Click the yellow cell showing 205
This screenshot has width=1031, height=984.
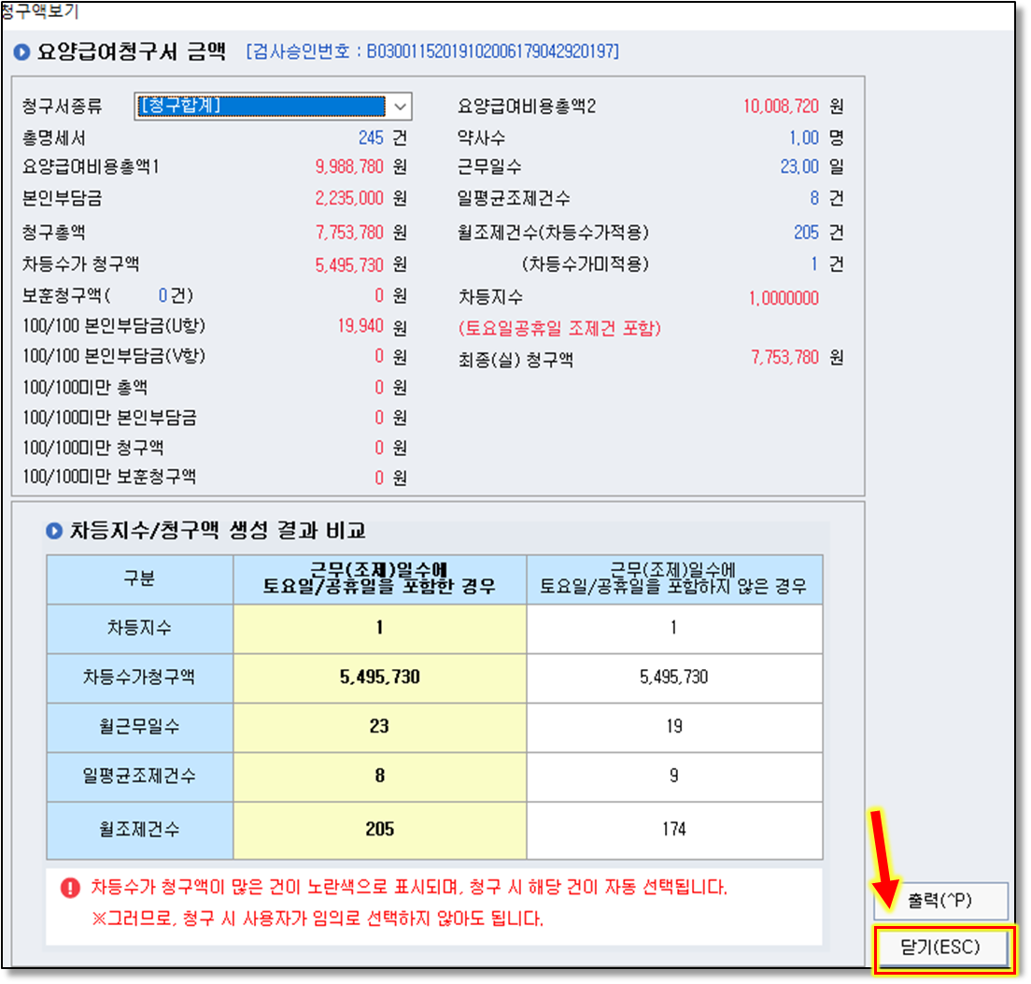click(379, 829)
